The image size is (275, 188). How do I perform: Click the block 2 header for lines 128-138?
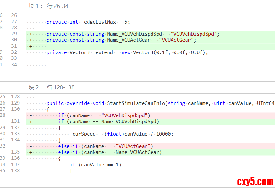point(52,87)
